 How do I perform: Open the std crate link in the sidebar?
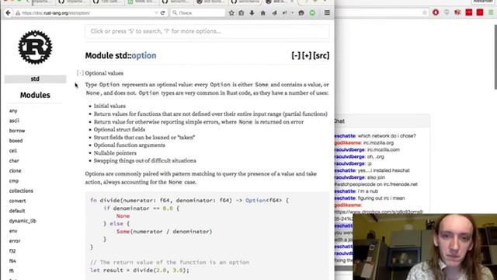[35, 79]
